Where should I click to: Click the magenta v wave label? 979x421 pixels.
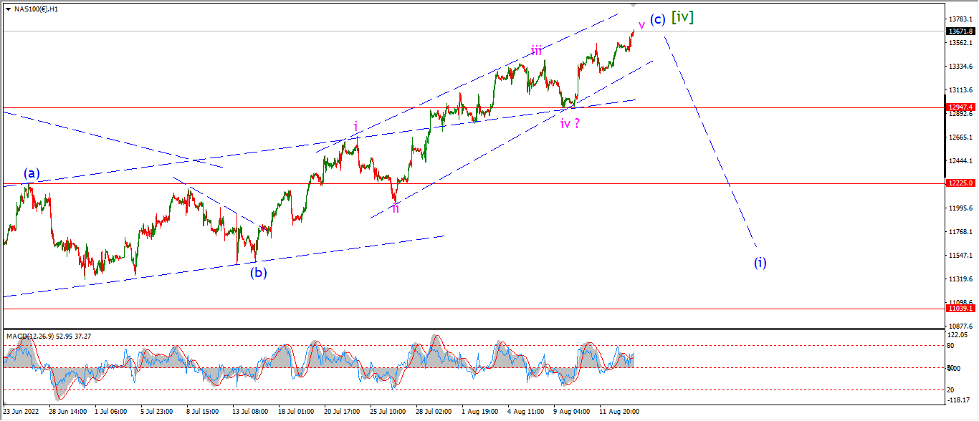pyautogui.click(x=641, y=25)
